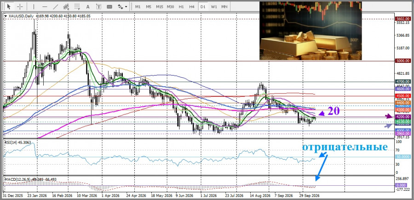Click the 4400.00 price level label
Viewport: 414px width, 200px height.
pos(402,103)
